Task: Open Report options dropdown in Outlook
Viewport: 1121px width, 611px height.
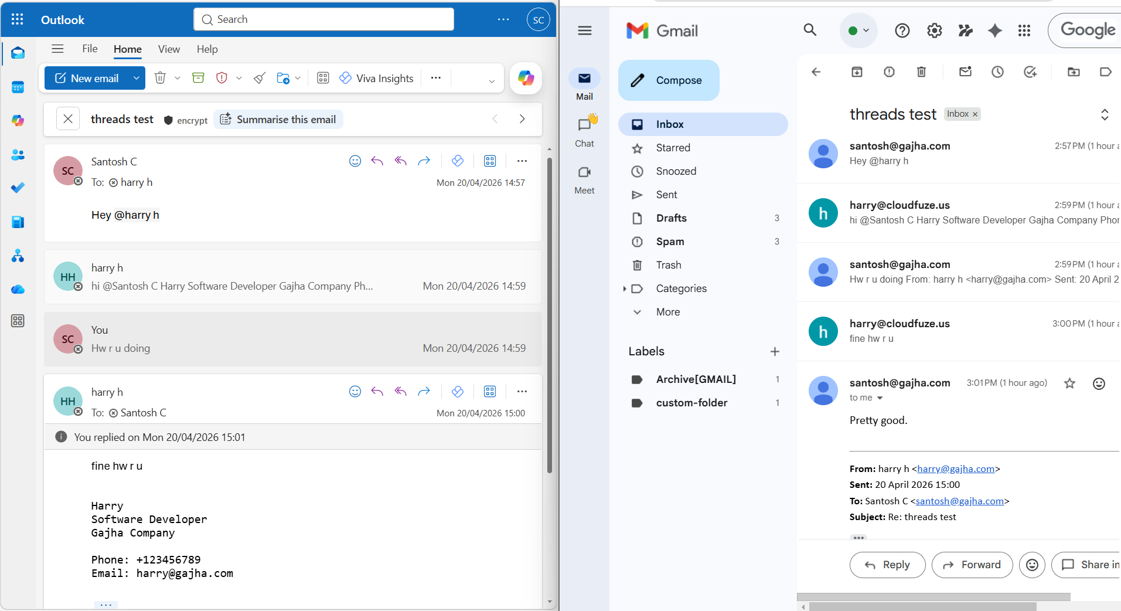Action: [x=239, y=78]
